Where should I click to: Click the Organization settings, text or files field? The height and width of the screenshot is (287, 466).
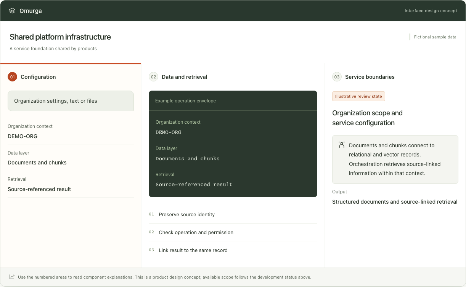point(71,101)
